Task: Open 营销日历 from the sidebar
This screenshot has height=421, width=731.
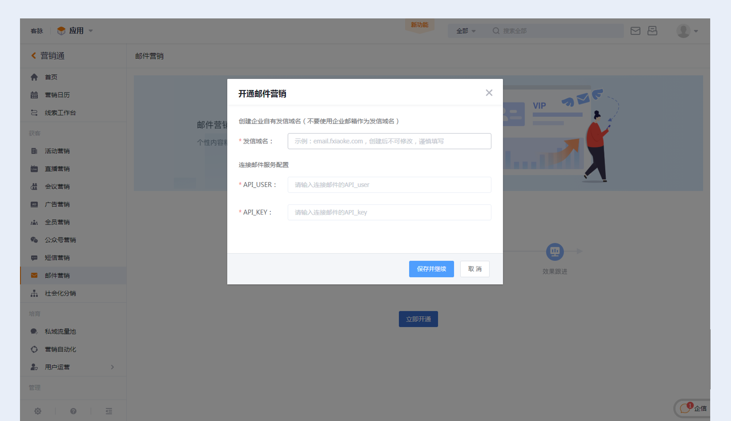Action: (x=57, y=95)
